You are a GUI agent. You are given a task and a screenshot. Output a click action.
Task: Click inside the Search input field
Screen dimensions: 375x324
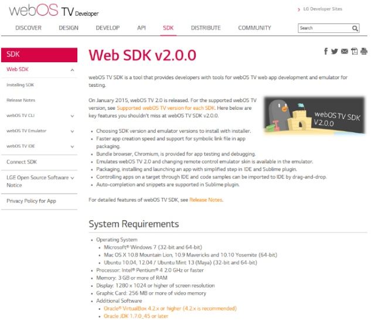click(x=325, y=28)
